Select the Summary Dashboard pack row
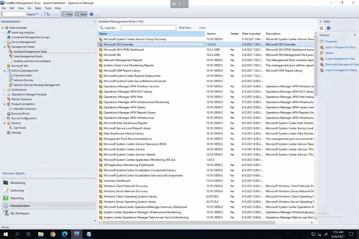 (206, 181)
